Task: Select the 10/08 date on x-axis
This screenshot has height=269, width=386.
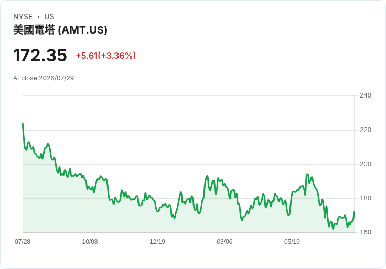Action: pyautogui.click(x=90, y=242)
